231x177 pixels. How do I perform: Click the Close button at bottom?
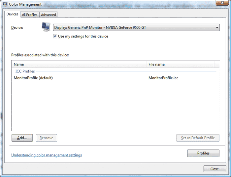click(214, 169)
